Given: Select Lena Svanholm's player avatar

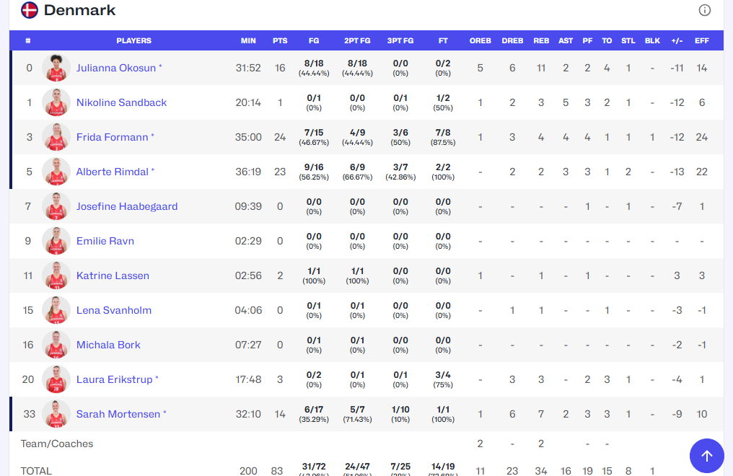Looking at the screenshot, I should pos(56,310).
